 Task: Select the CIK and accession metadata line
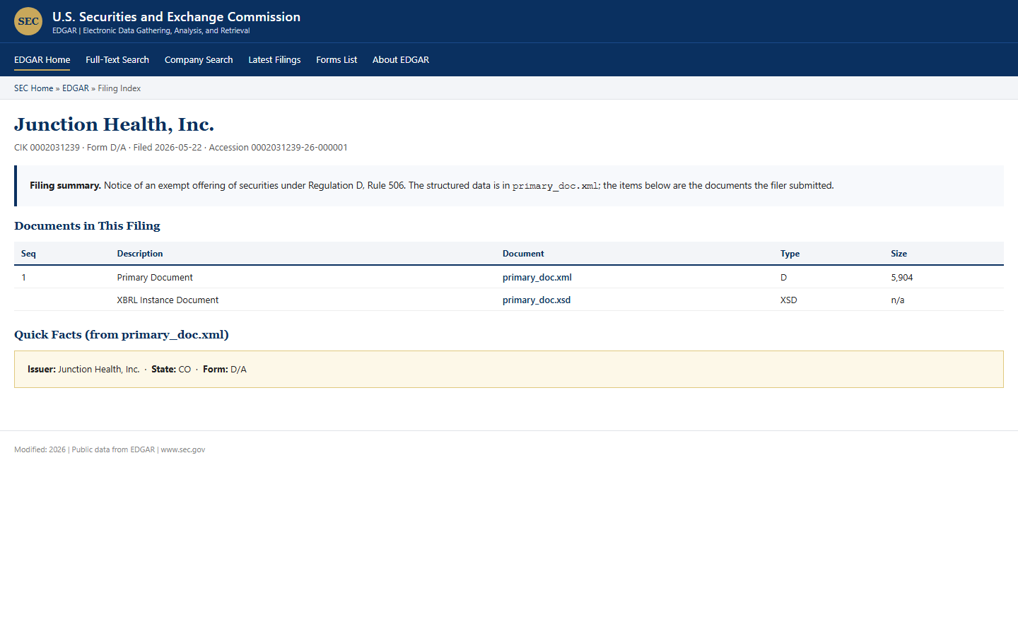click(181, 148)
